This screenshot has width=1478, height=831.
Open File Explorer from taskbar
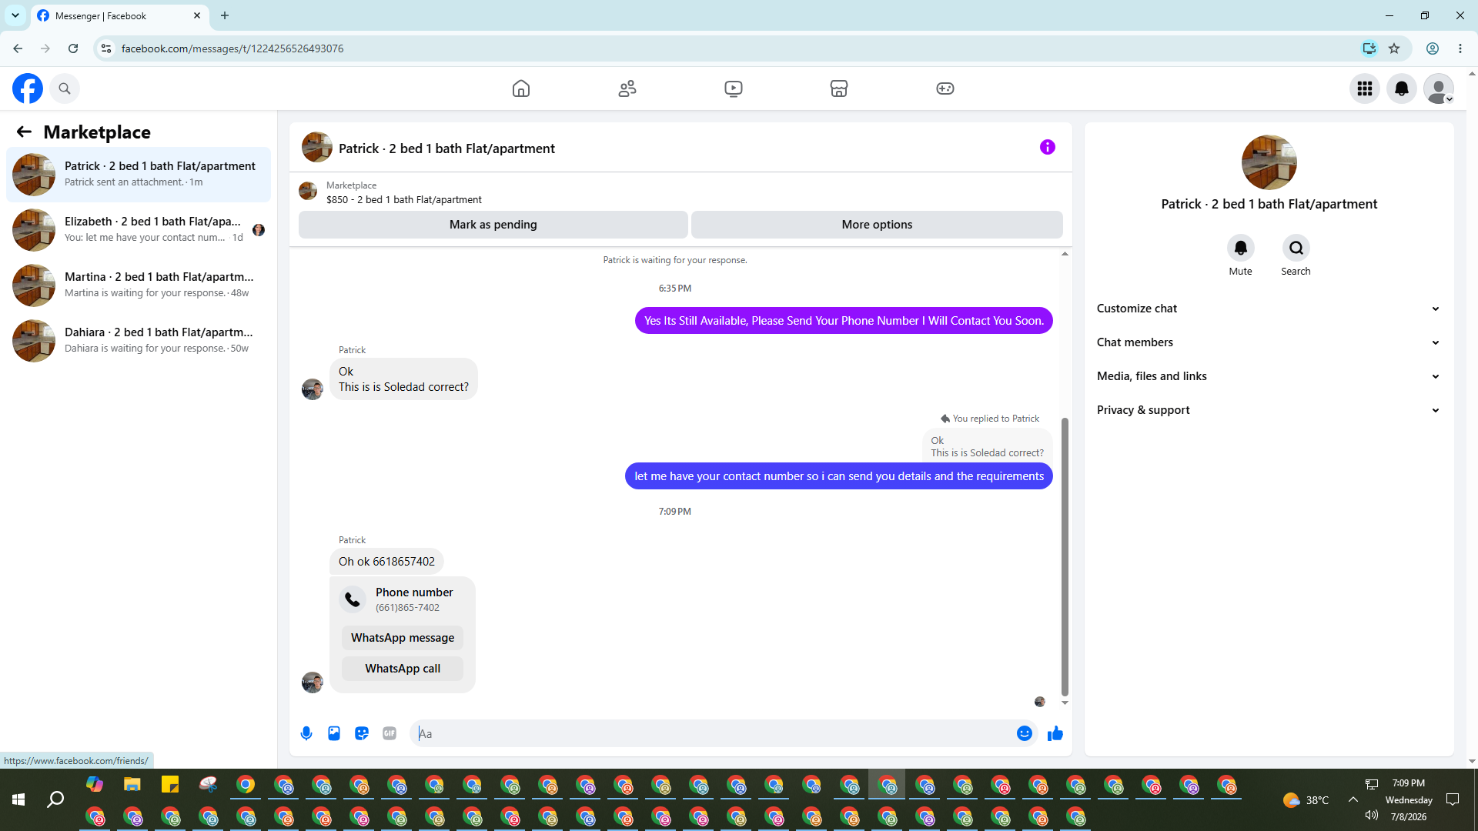point(132,785)
